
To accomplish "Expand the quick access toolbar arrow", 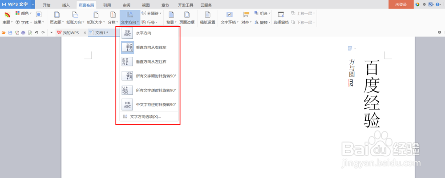I will (51, 33).
